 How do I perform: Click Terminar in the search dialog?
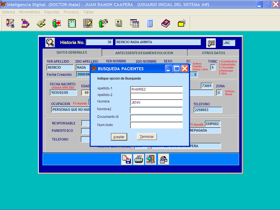coord(147,137)
